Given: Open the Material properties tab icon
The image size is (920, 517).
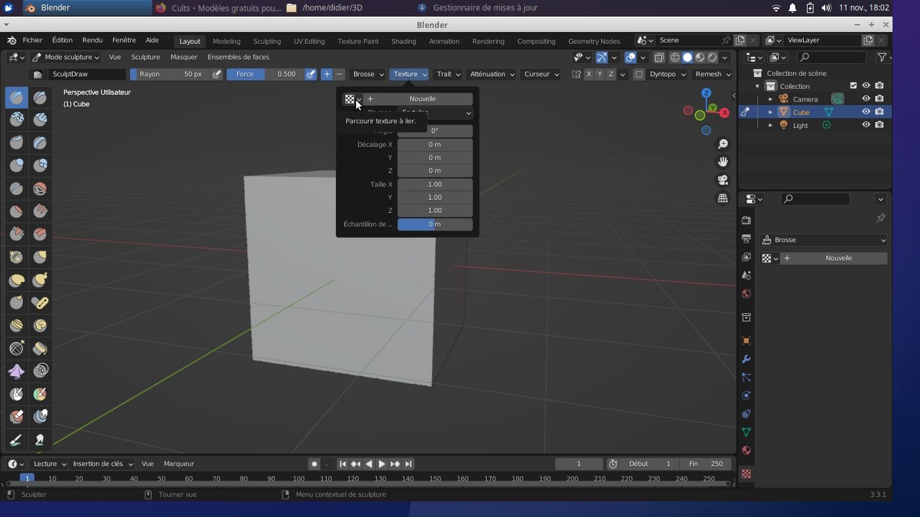Looking at the screenshot, I should (x=746, y=450).
